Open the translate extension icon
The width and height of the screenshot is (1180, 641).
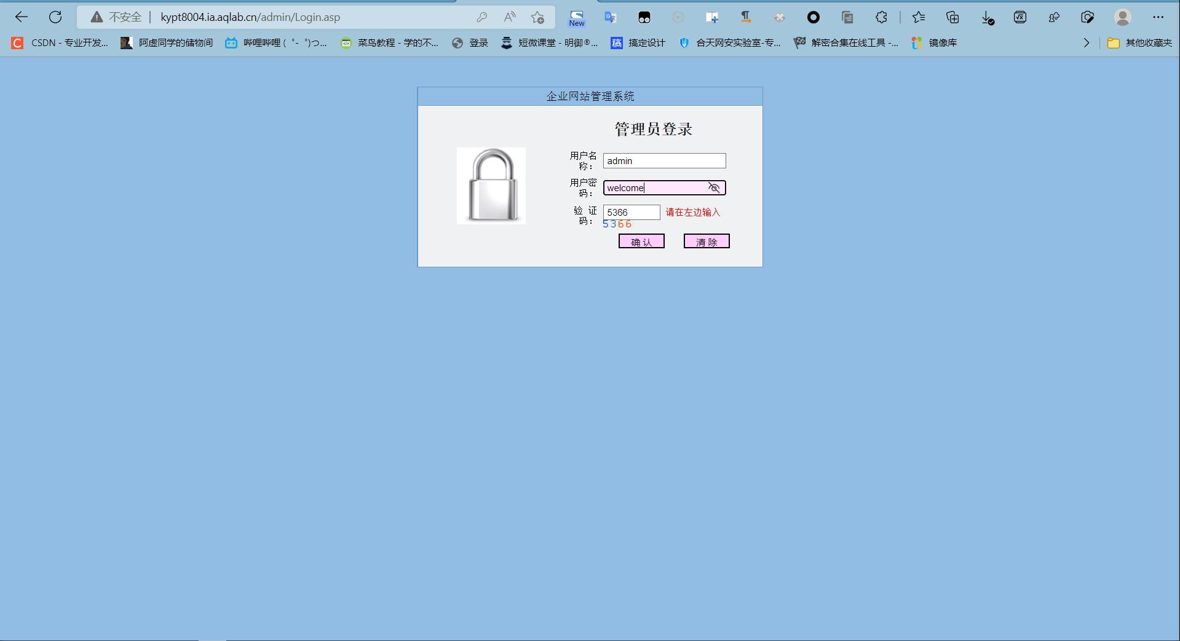tap(611, 17)
